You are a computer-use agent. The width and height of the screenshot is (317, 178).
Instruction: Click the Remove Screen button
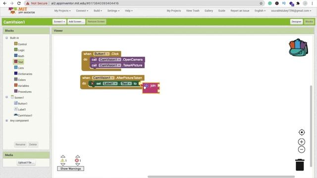coord(96,22)
